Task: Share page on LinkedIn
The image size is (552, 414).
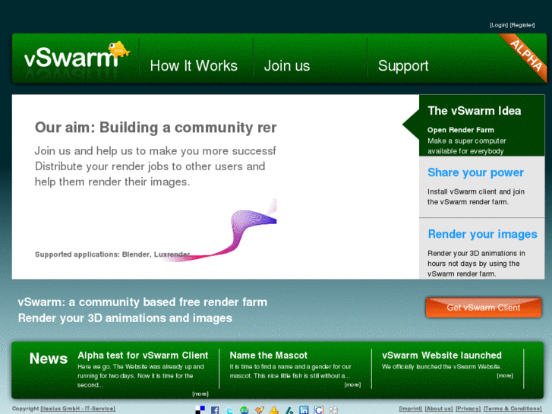Action: tap(304, 410)
